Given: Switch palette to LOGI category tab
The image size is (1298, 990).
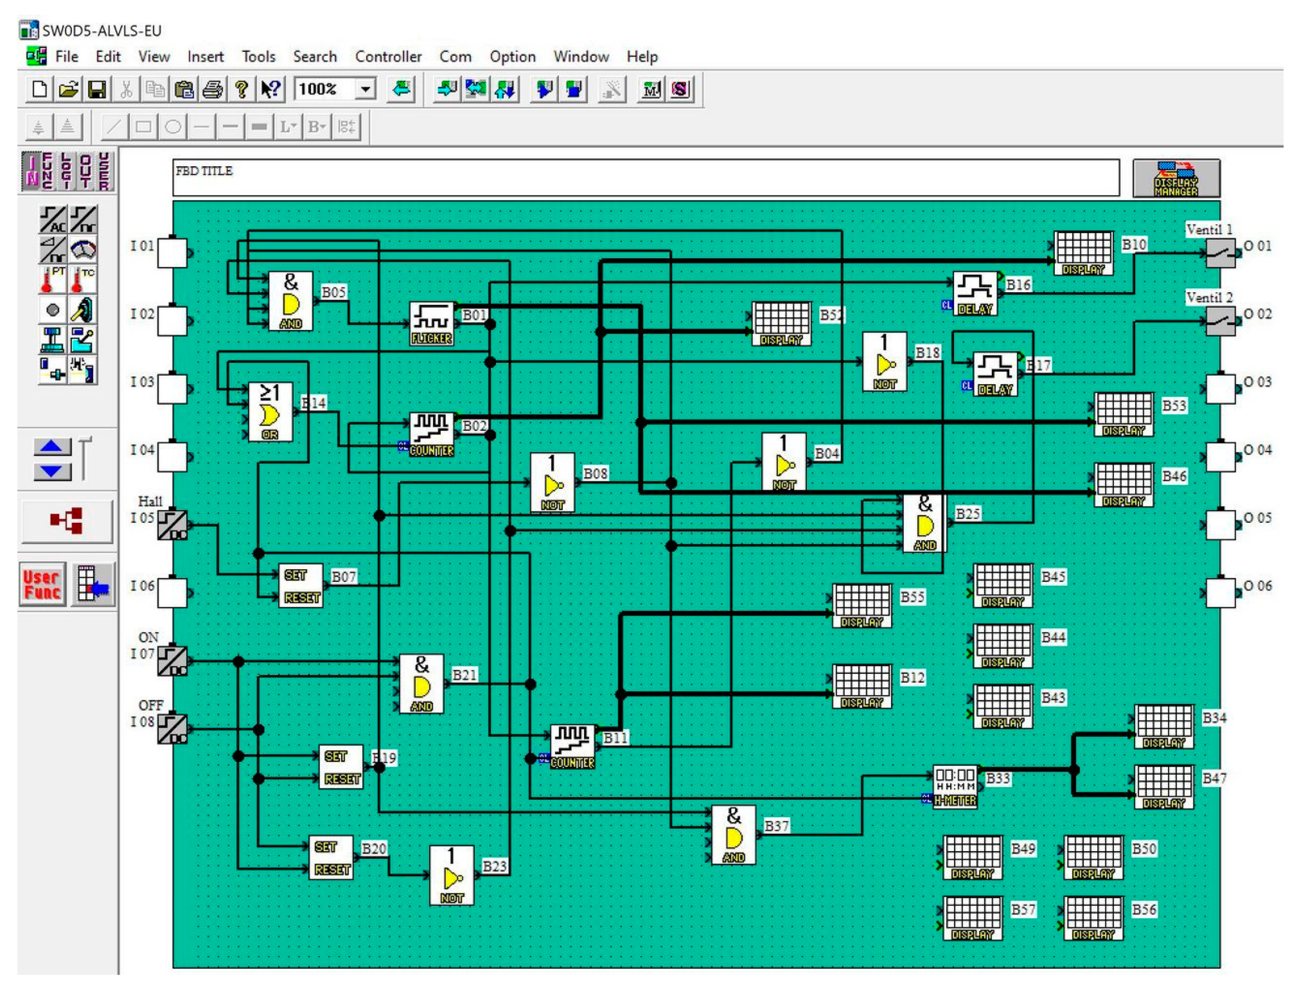Looking at the screenshot, I should pyautogui.click(x=67, y=171).
